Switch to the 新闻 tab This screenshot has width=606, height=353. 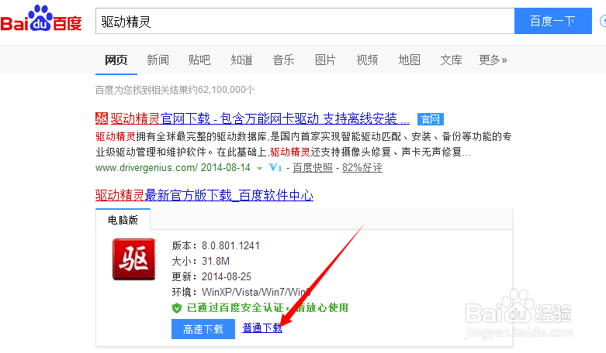pos(158,60)
